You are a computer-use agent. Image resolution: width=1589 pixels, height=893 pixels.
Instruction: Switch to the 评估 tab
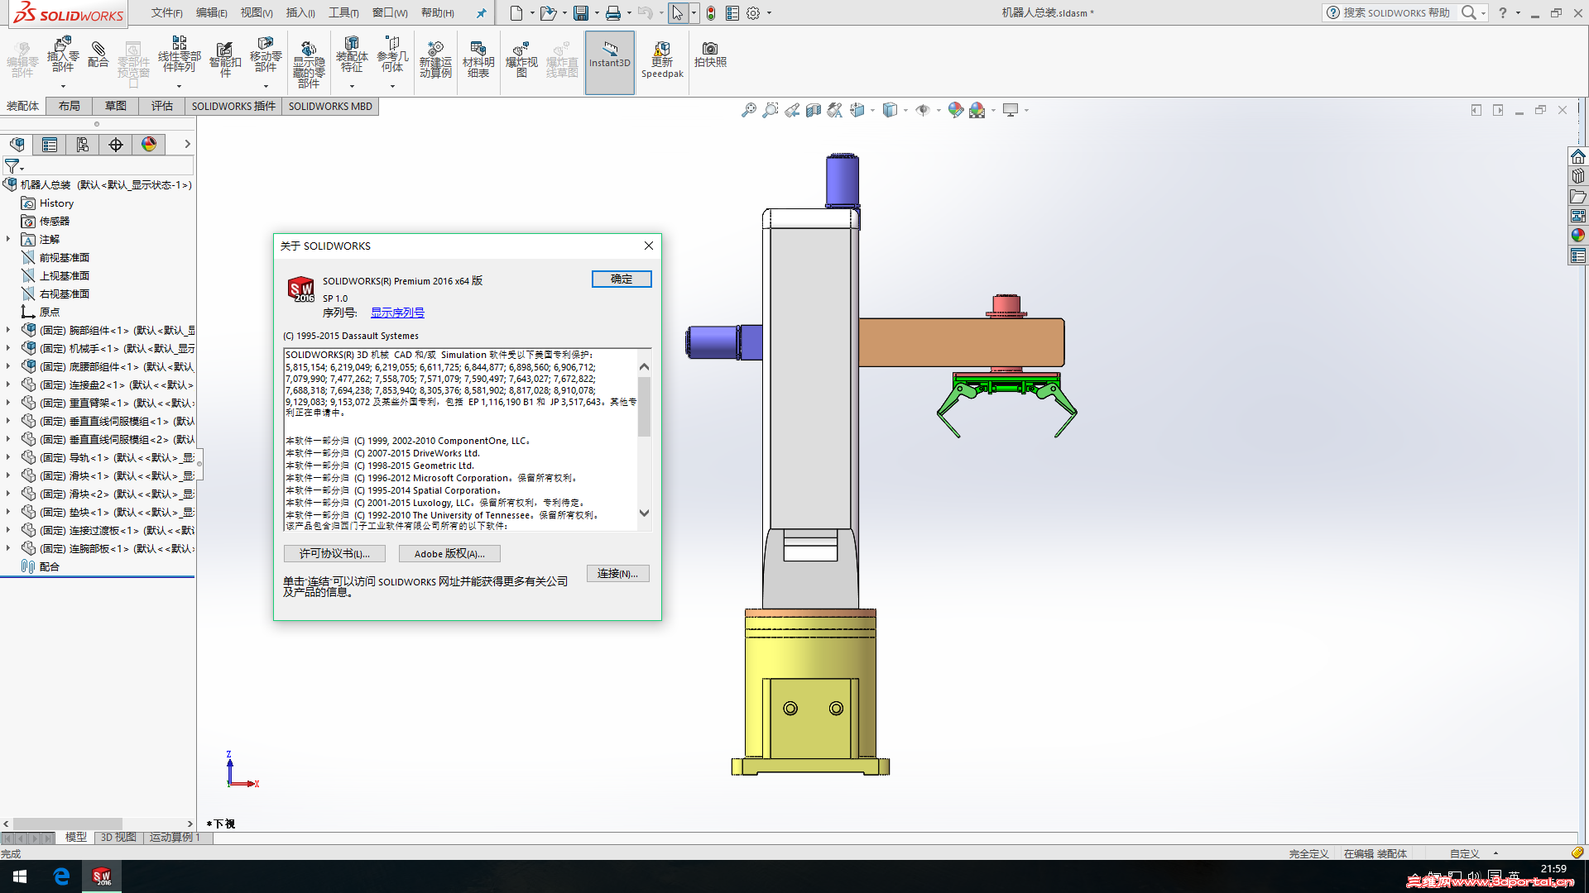161,106
